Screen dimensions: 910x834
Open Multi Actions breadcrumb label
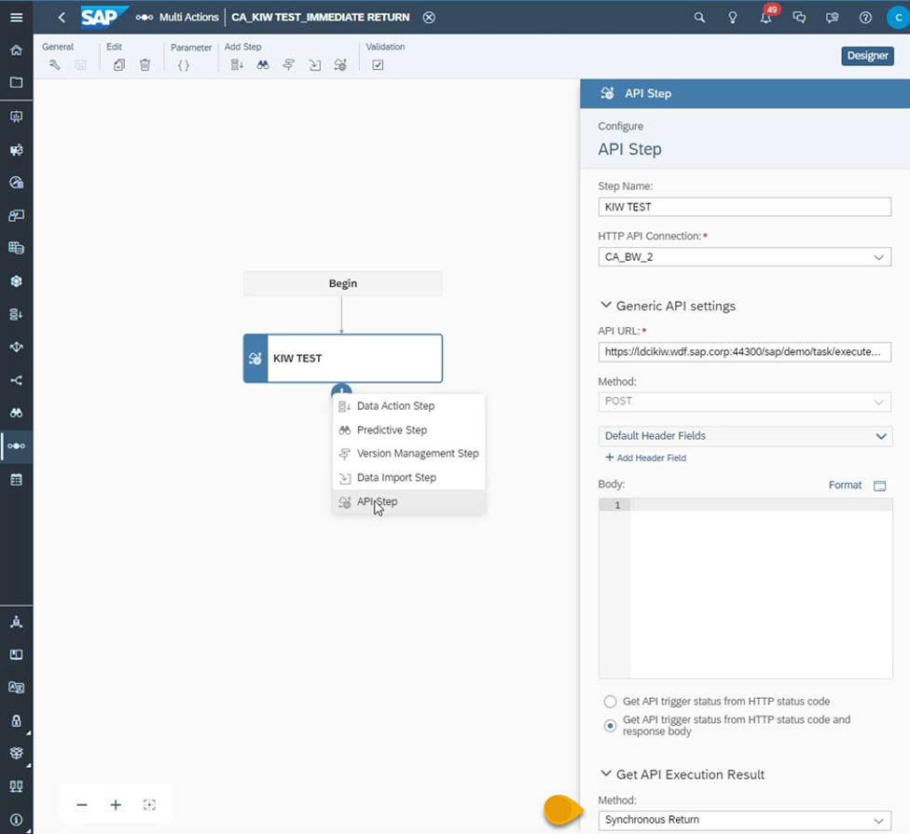[188, 18]
